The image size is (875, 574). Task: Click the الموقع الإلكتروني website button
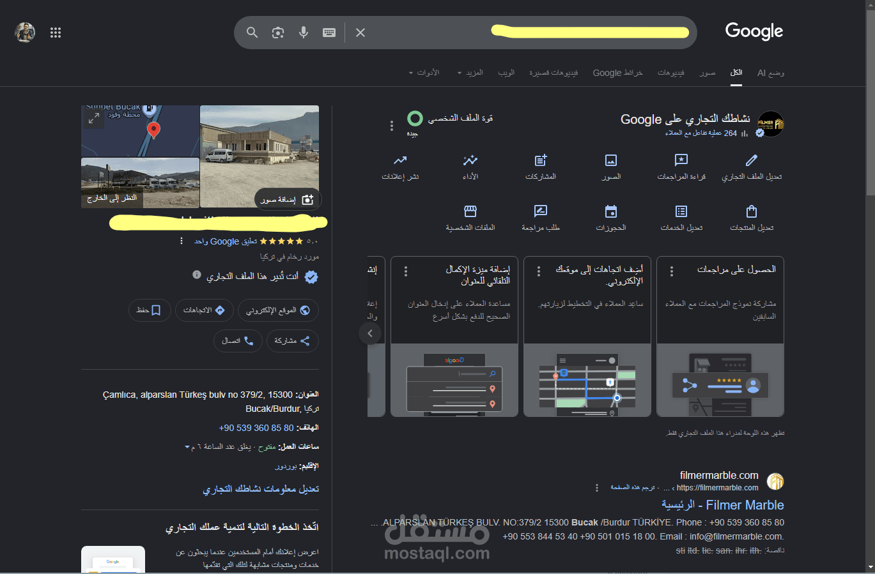[x=278, y=310]
